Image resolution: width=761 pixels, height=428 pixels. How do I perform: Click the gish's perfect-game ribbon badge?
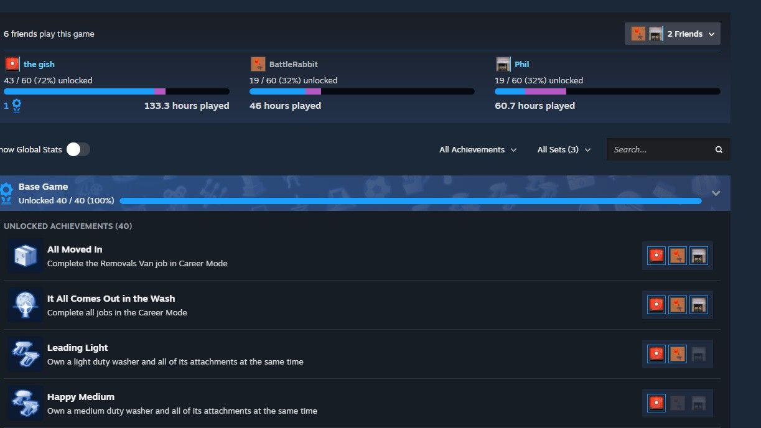pos(16,106)
